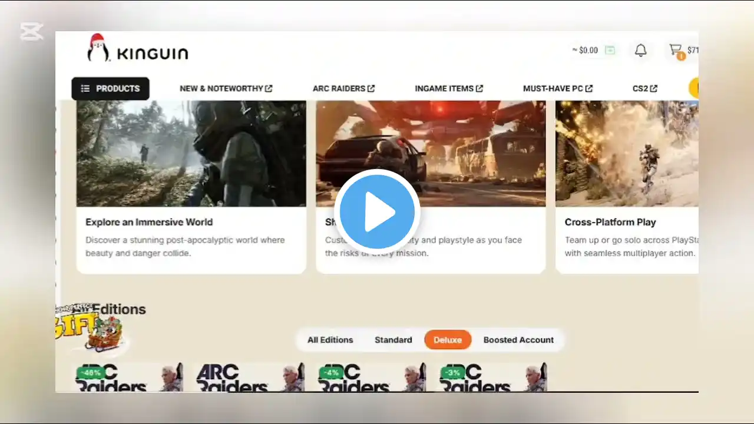The image size is (754, 424).
Task: Open the INGAME ITEMS link
Action: 449,88
